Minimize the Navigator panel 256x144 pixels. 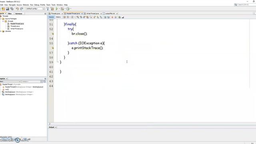45,78
